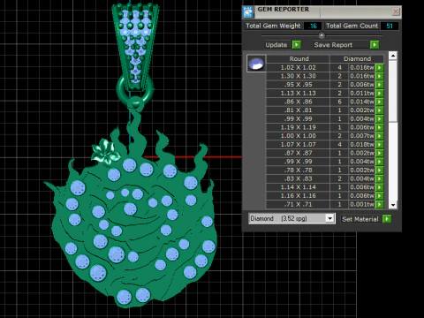Viewport: 424px width, 318px height.
Task: Select the .83 X .83 size cell
Action: [298, 178]
